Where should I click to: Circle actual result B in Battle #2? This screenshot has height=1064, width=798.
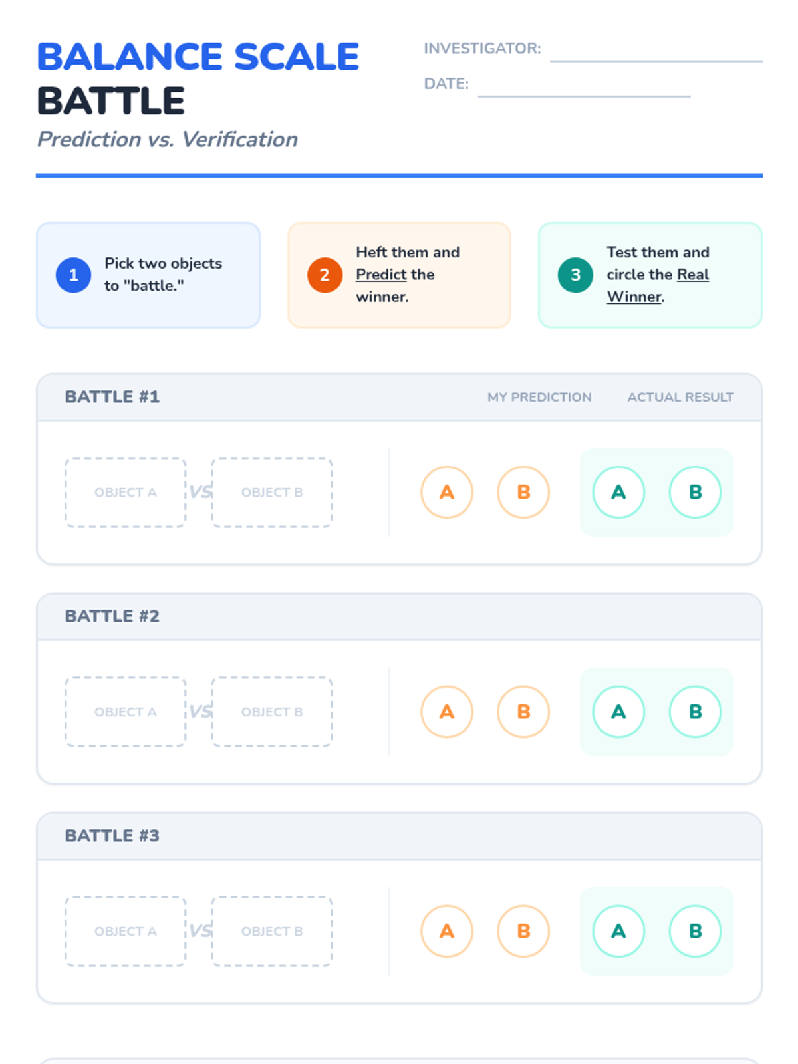[x=695, y=712]
